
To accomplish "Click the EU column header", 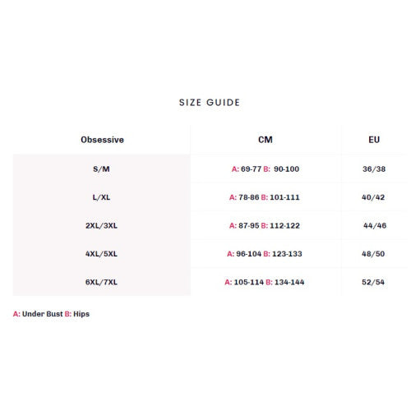I will [x=374, y=140].
